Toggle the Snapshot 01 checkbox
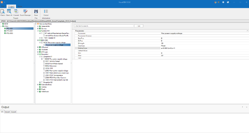The height and width of the screenshot is (133, 249). [42, 56]
